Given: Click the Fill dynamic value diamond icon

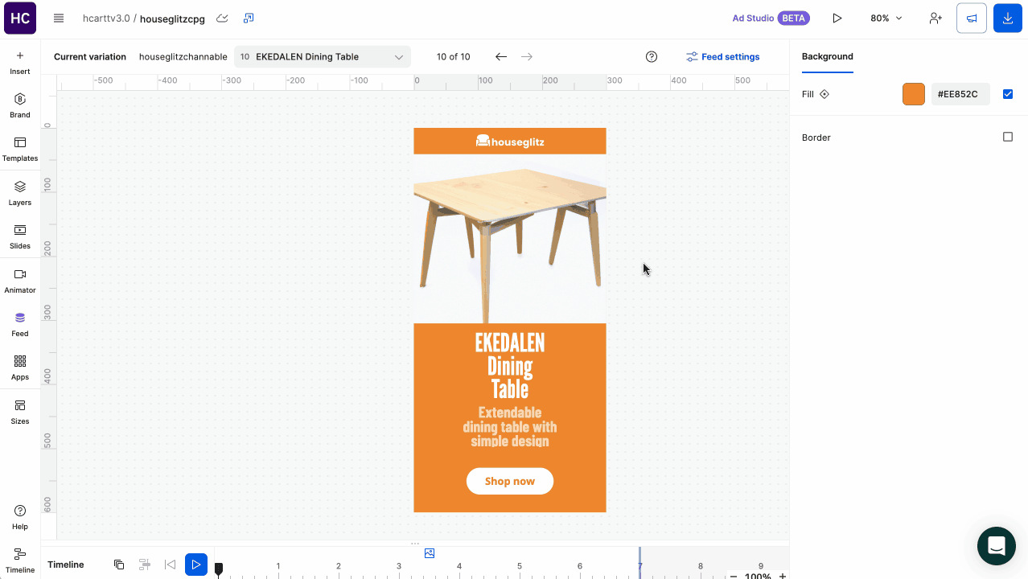Looking at the screenshot, I should [824, 94].
